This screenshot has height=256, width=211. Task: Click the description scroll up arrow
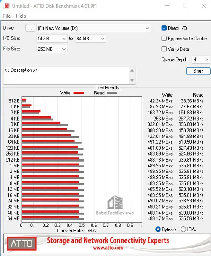coord(132,70)
